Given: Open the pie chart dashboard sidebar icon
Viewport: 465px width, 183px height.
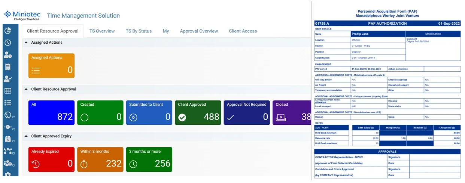Looking at the screenshot, I should point(7,31).
